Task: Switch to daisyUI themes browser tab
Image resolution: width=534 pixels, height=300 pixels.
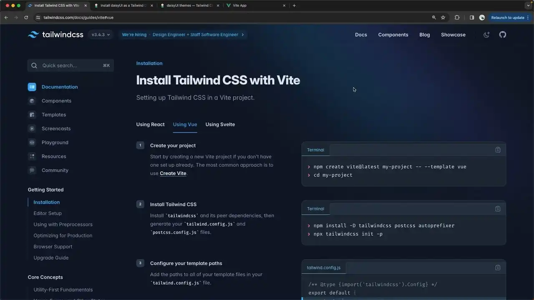Action: pos(190,5)
